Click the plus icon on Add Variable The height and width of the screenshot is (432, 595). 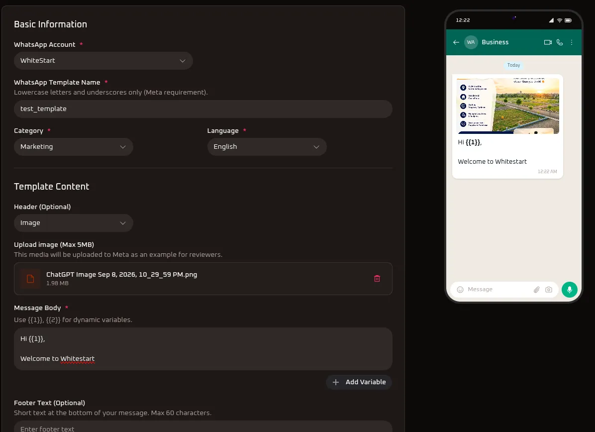336,382
